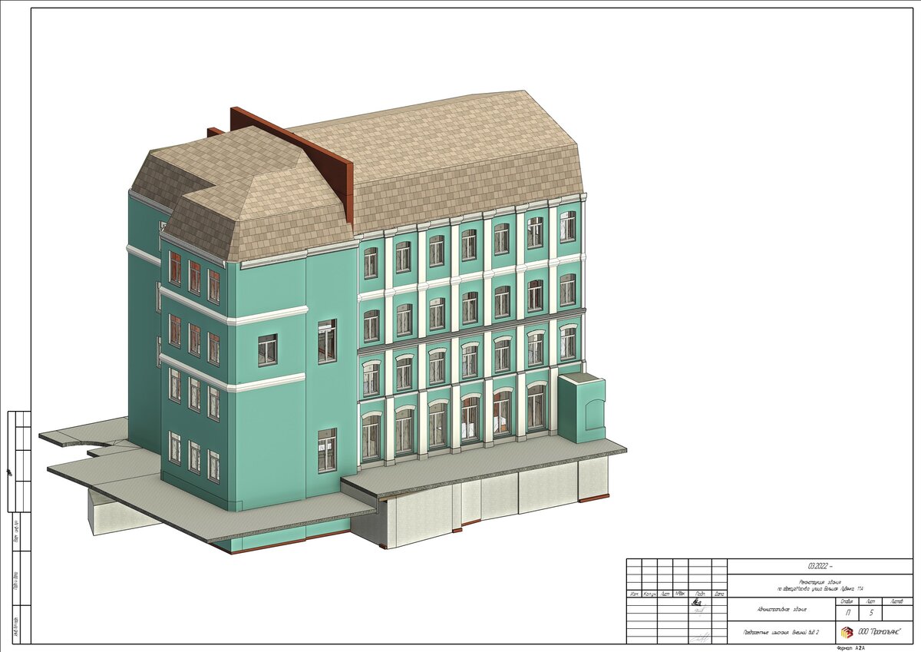Click the company logo in the title block
Image resolution: width=921 pixels, height=652 pixels.
tap(847, 632)
